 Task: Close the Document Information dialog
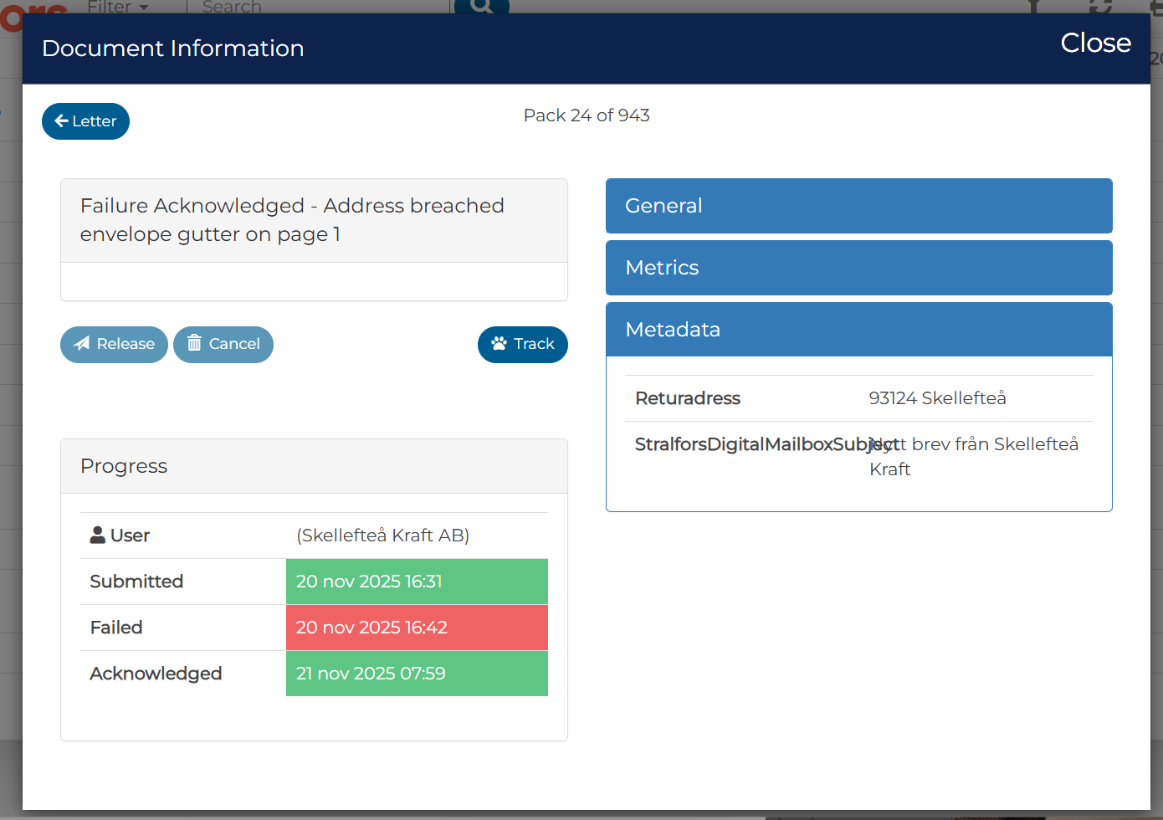coord(1095,43)
